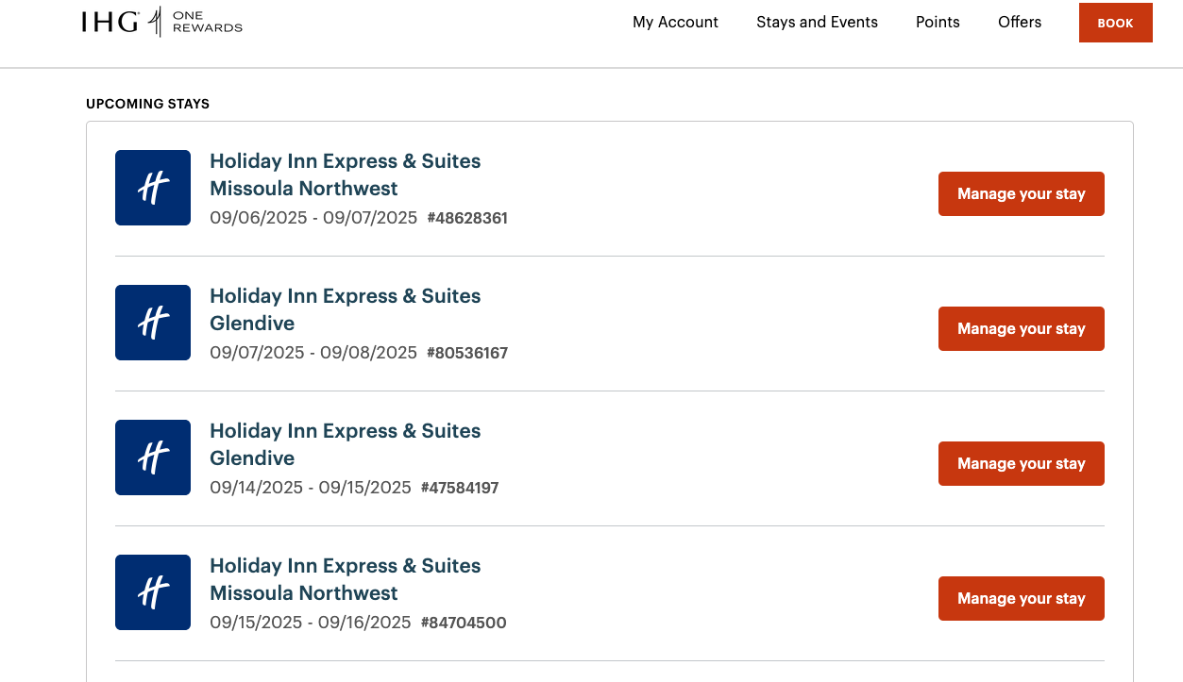Open Glendive hotel title for 09/07/2025 stay
Viewport: 1183px width, 682px height.
pos(345,309)
